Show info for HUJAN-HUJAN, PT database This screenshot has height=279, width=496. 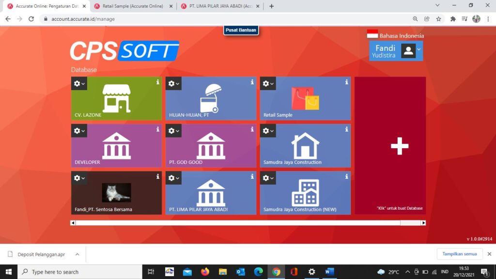pyautogui.click(x=252, y=82)
